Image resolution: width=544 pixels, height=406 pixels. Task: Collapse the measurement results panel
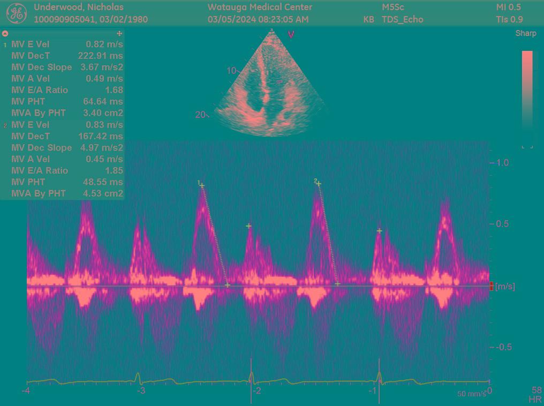tap(5, 33)
